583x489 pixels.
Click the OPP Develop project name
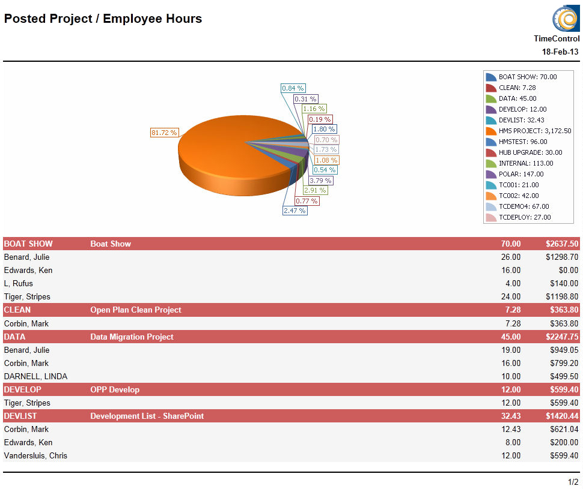pos(115,389)
